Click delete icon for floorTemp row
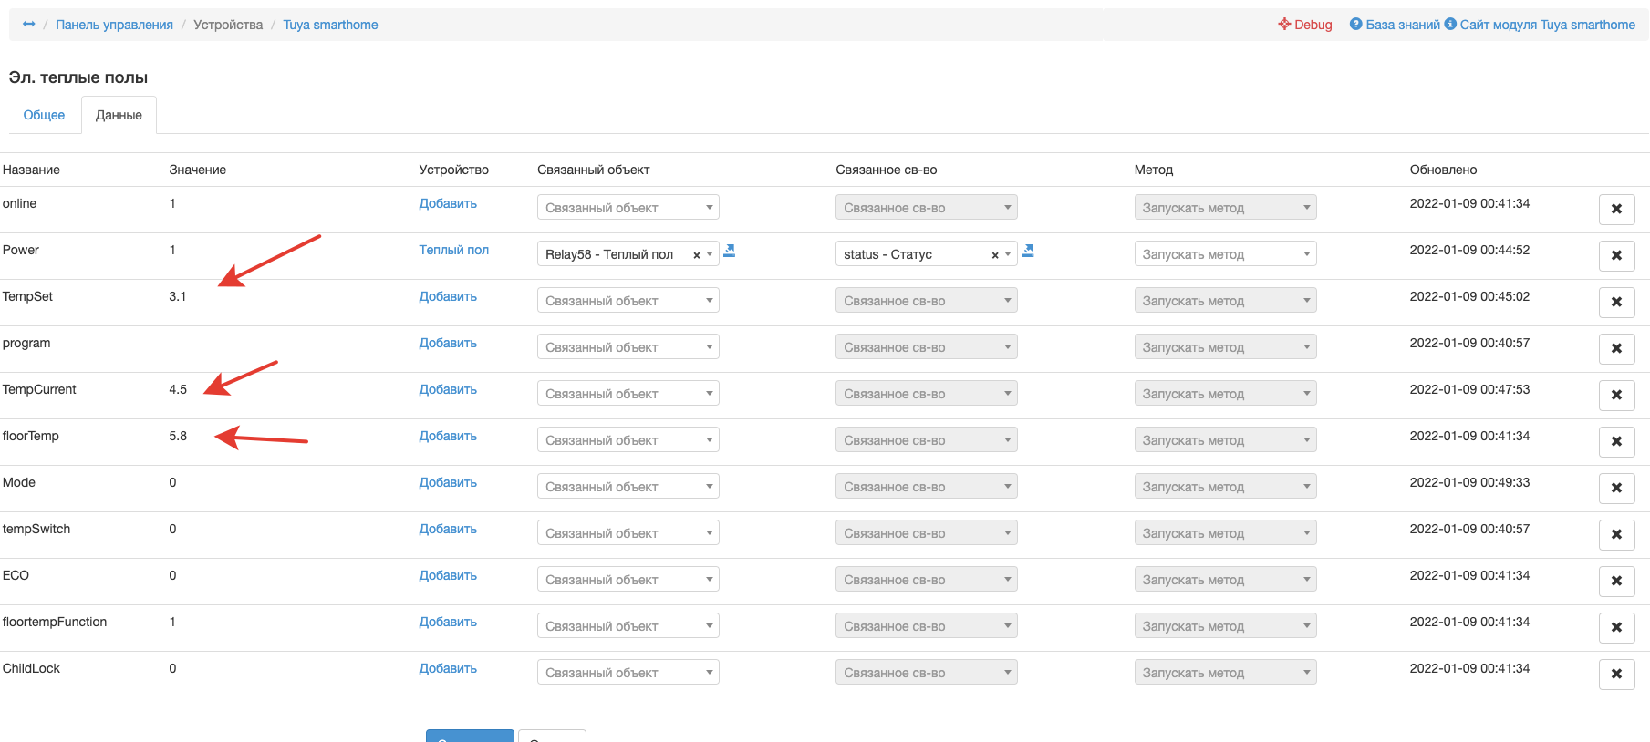Screen dimensions: 1650x742 [1616, 441]
